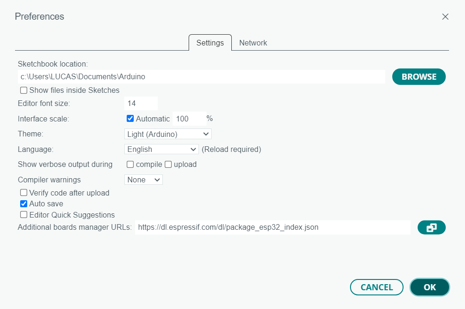The width and height of the screenshot is (465, 309).
Task: Enable Editor Quick Suggestions
Action: tap(24, 215)
